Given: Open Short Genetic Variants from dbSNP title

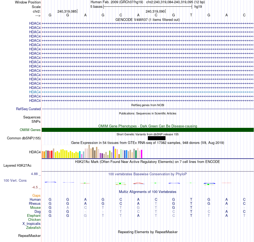Looking at the screenshot, I should coord(148,134).
